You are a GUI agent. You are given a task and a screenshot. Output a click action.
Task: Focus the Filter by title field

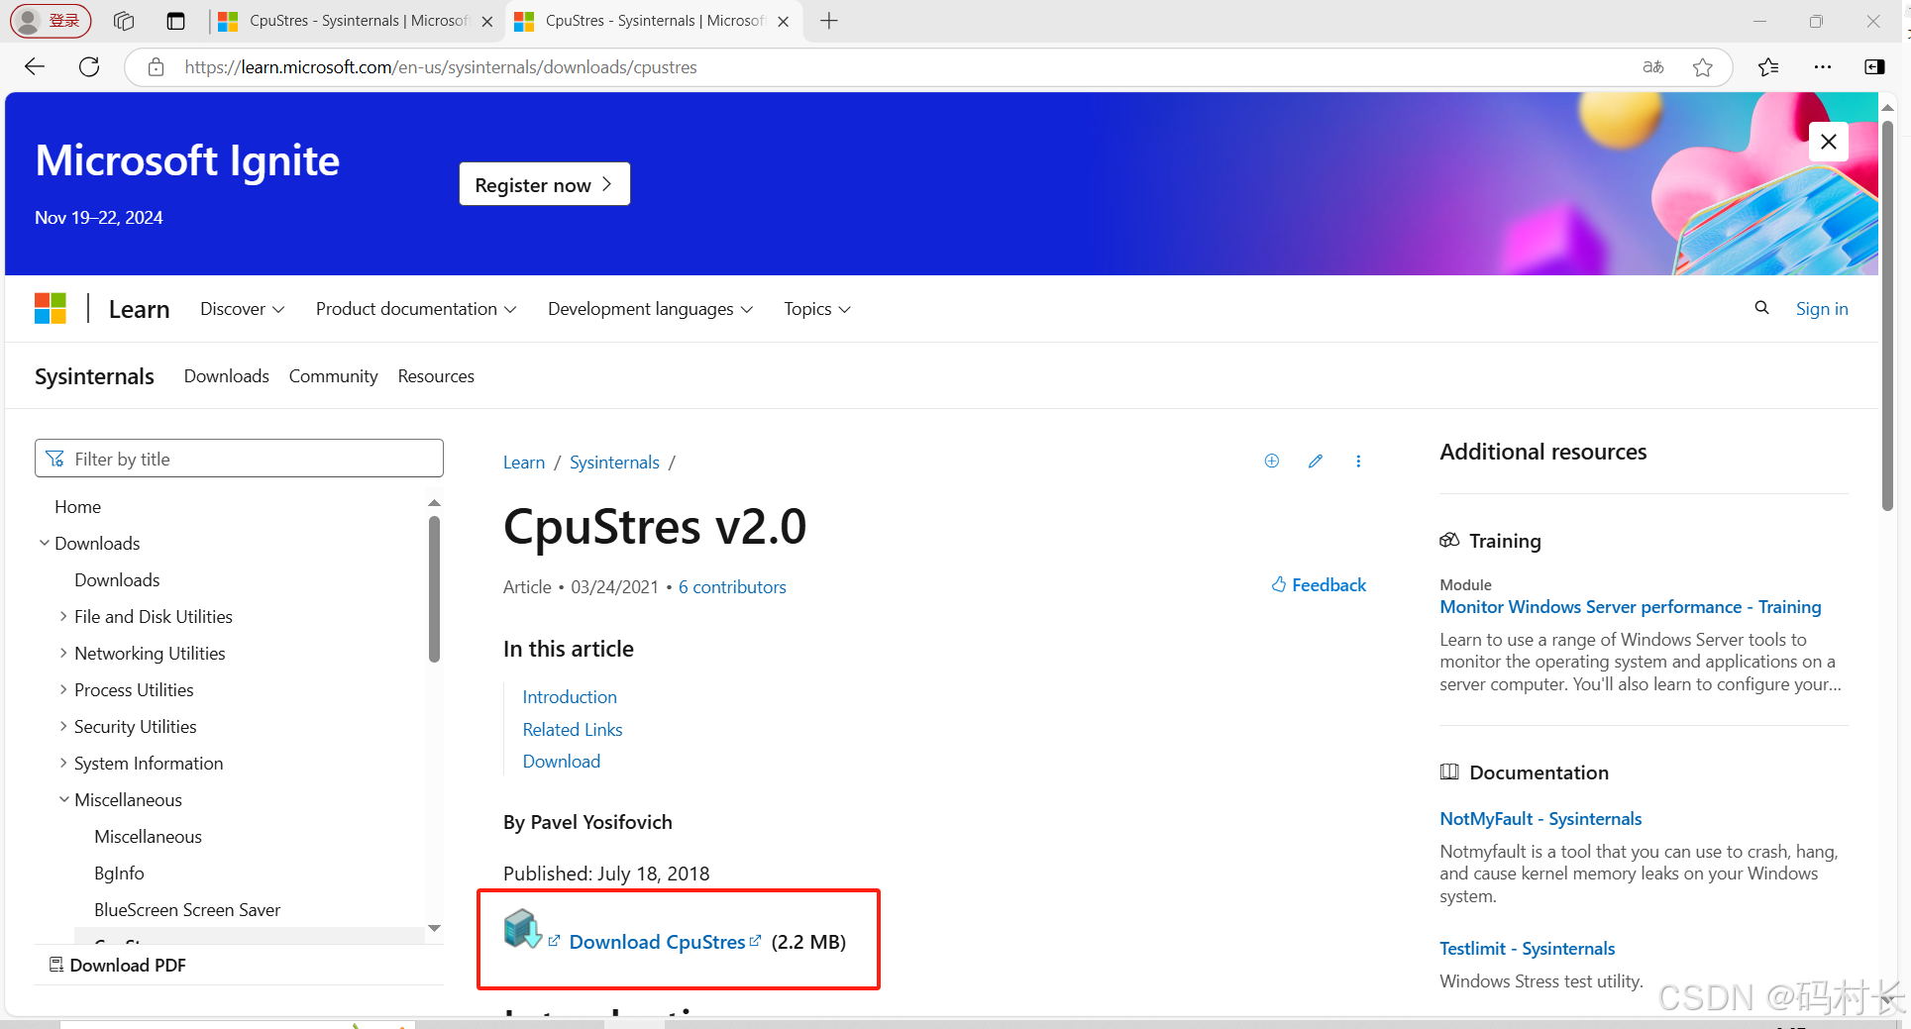click(x=239, y=459)
